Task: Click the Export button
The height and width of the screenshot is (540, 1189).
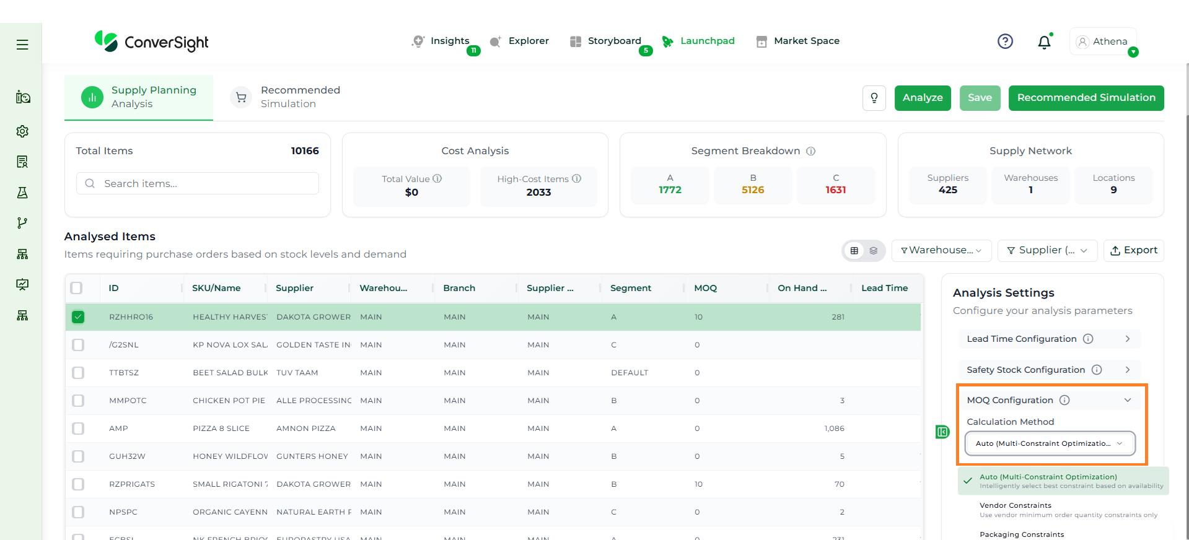Action: click(x=1133, y=250)
